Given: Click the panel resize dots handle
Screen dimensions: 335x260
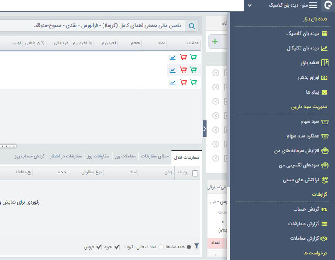Looking at the screenshot, I should pos(8,146).
